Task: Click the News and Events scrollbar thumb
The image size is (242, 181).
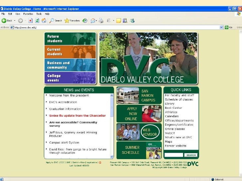Action: pos(112,107)
